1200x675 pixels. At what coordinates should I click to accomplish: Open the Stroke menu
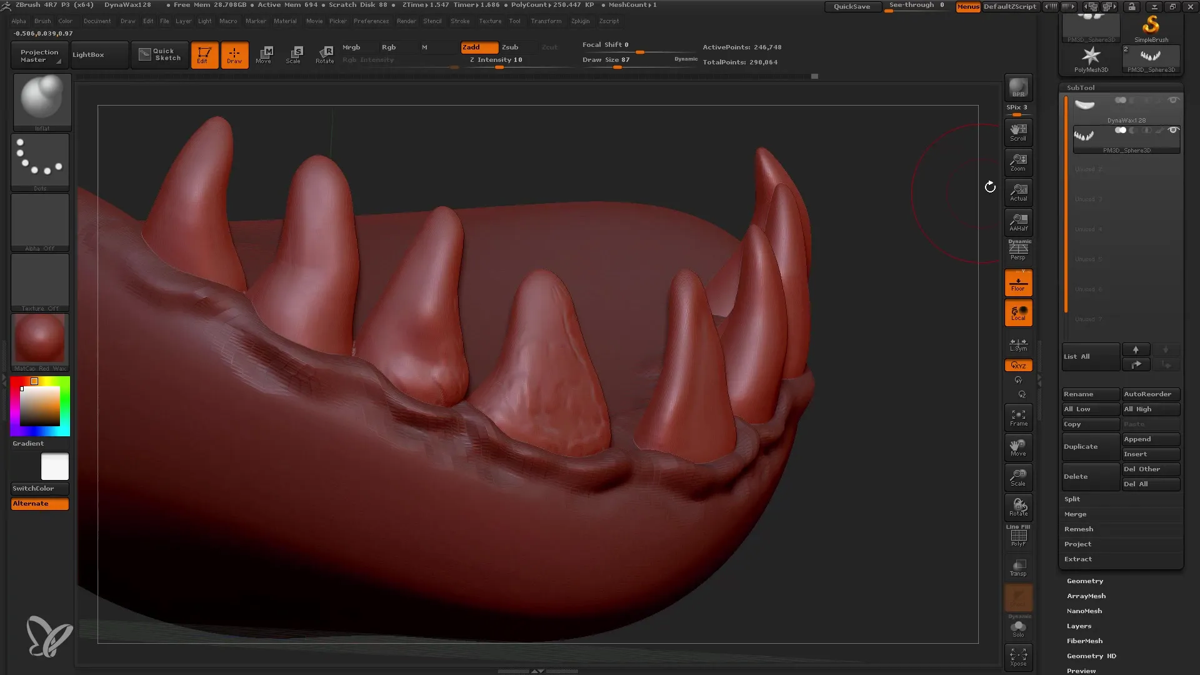459,21
